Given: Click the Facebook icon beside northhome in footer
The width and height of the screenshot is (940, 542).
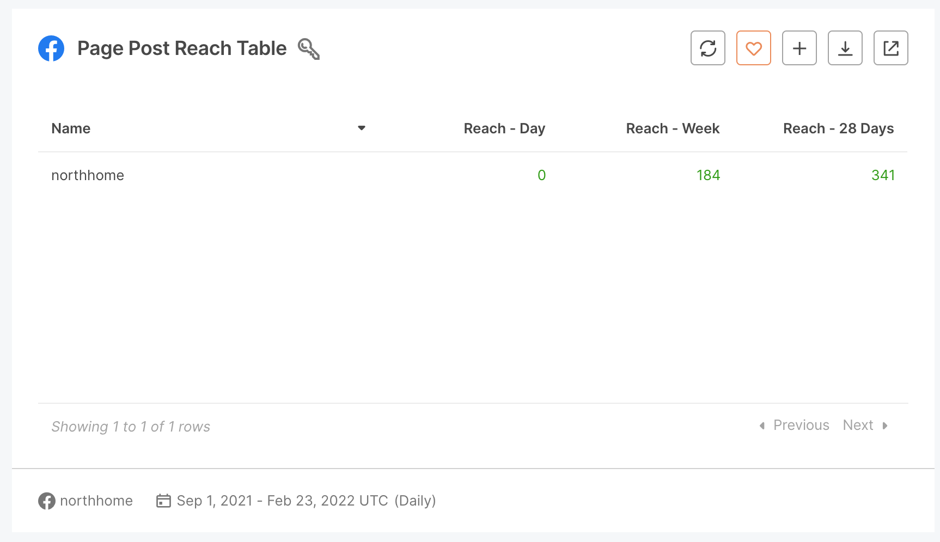Looking at the screenshot, I should coord(47,501).
